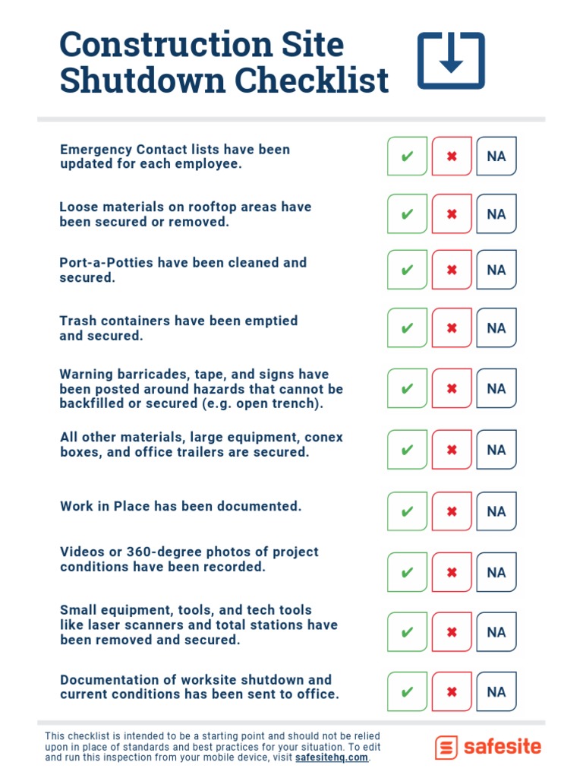Select NA for Emergency Contact lists
583x778 pixels.
coord(496,157)
